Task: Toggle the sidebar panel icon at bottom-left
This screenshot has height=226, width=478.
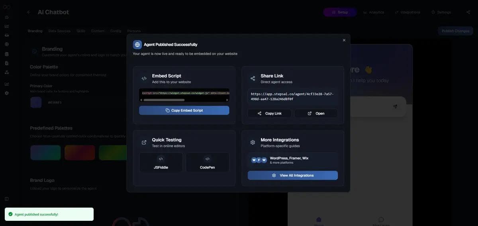Action: [6, 198]
